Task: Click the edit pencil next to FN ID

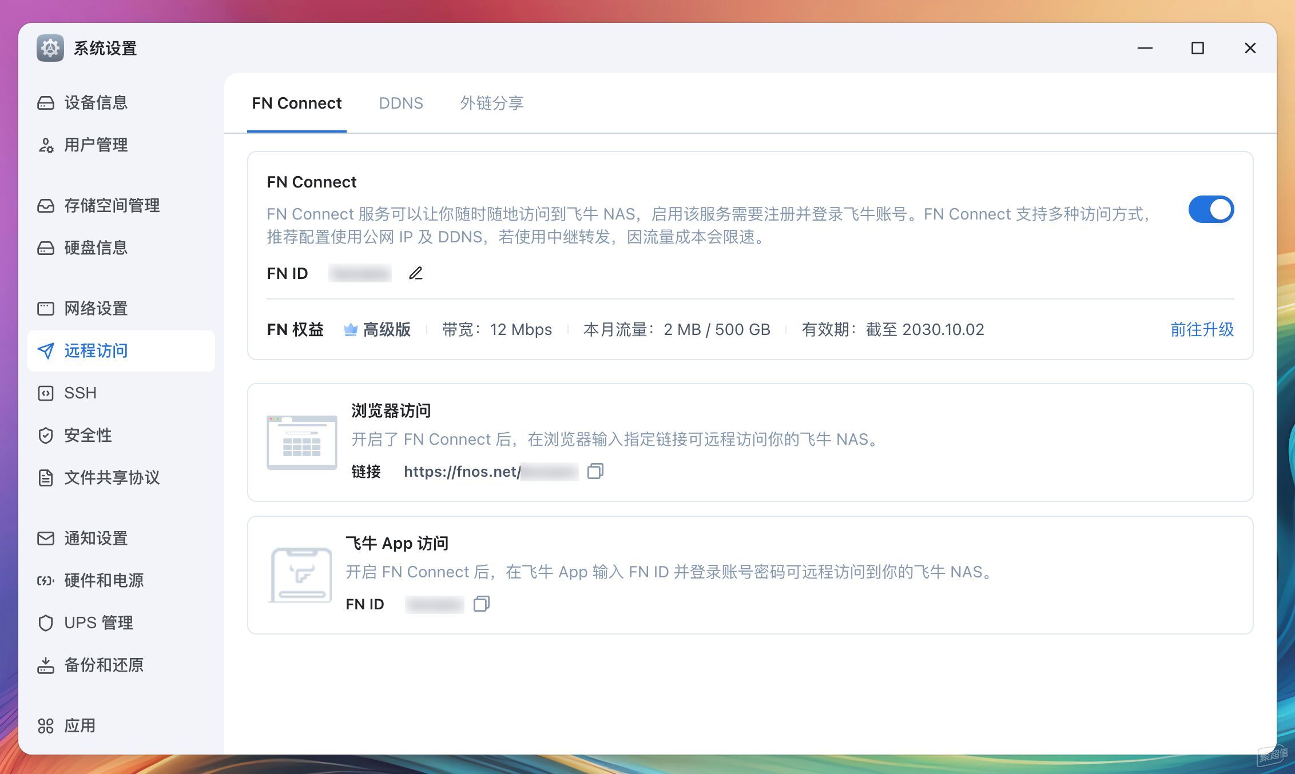Action: pos(416,274)
